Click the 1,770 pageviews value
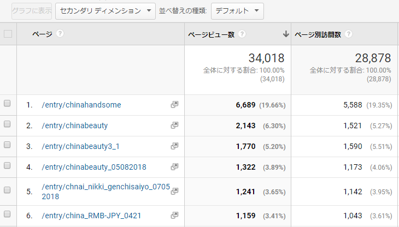This screenshot has width=399, height=227. (x=245, y=146)
